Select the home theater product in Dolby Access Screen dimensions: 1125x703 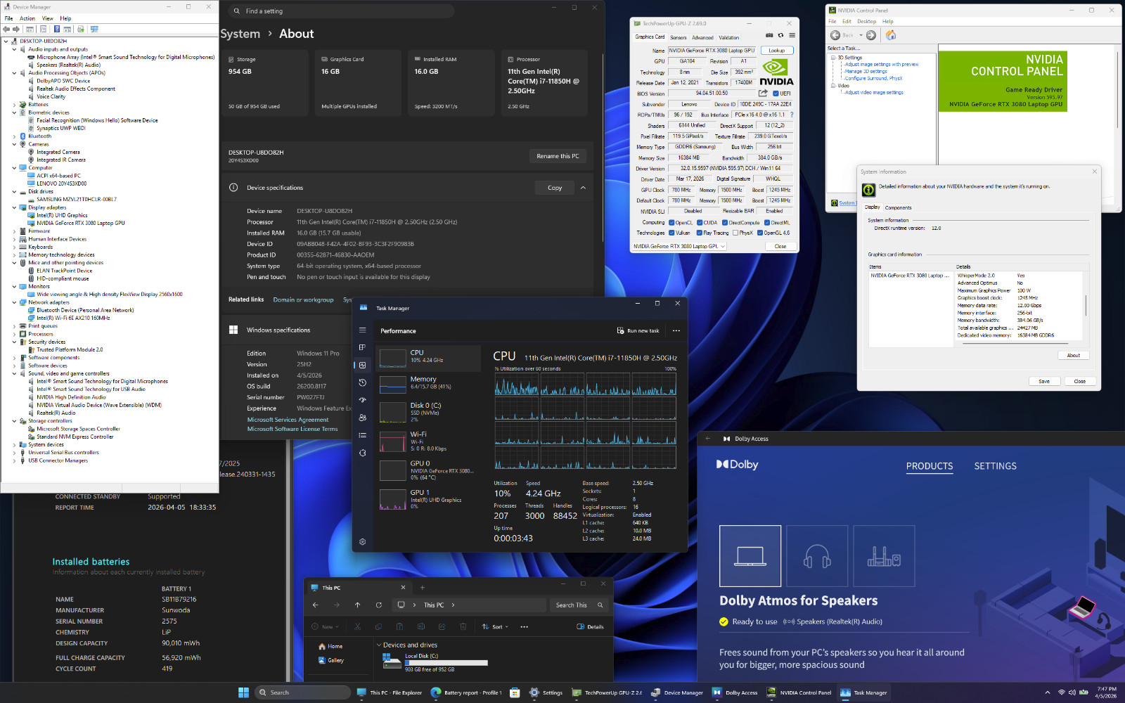click(884, 556)
